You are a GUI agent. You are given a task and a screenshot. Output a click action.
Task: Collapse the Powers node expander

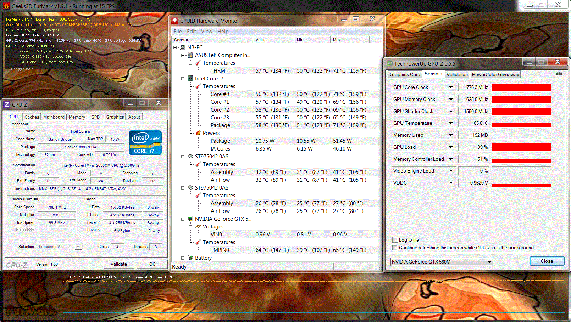pos(191,133)
